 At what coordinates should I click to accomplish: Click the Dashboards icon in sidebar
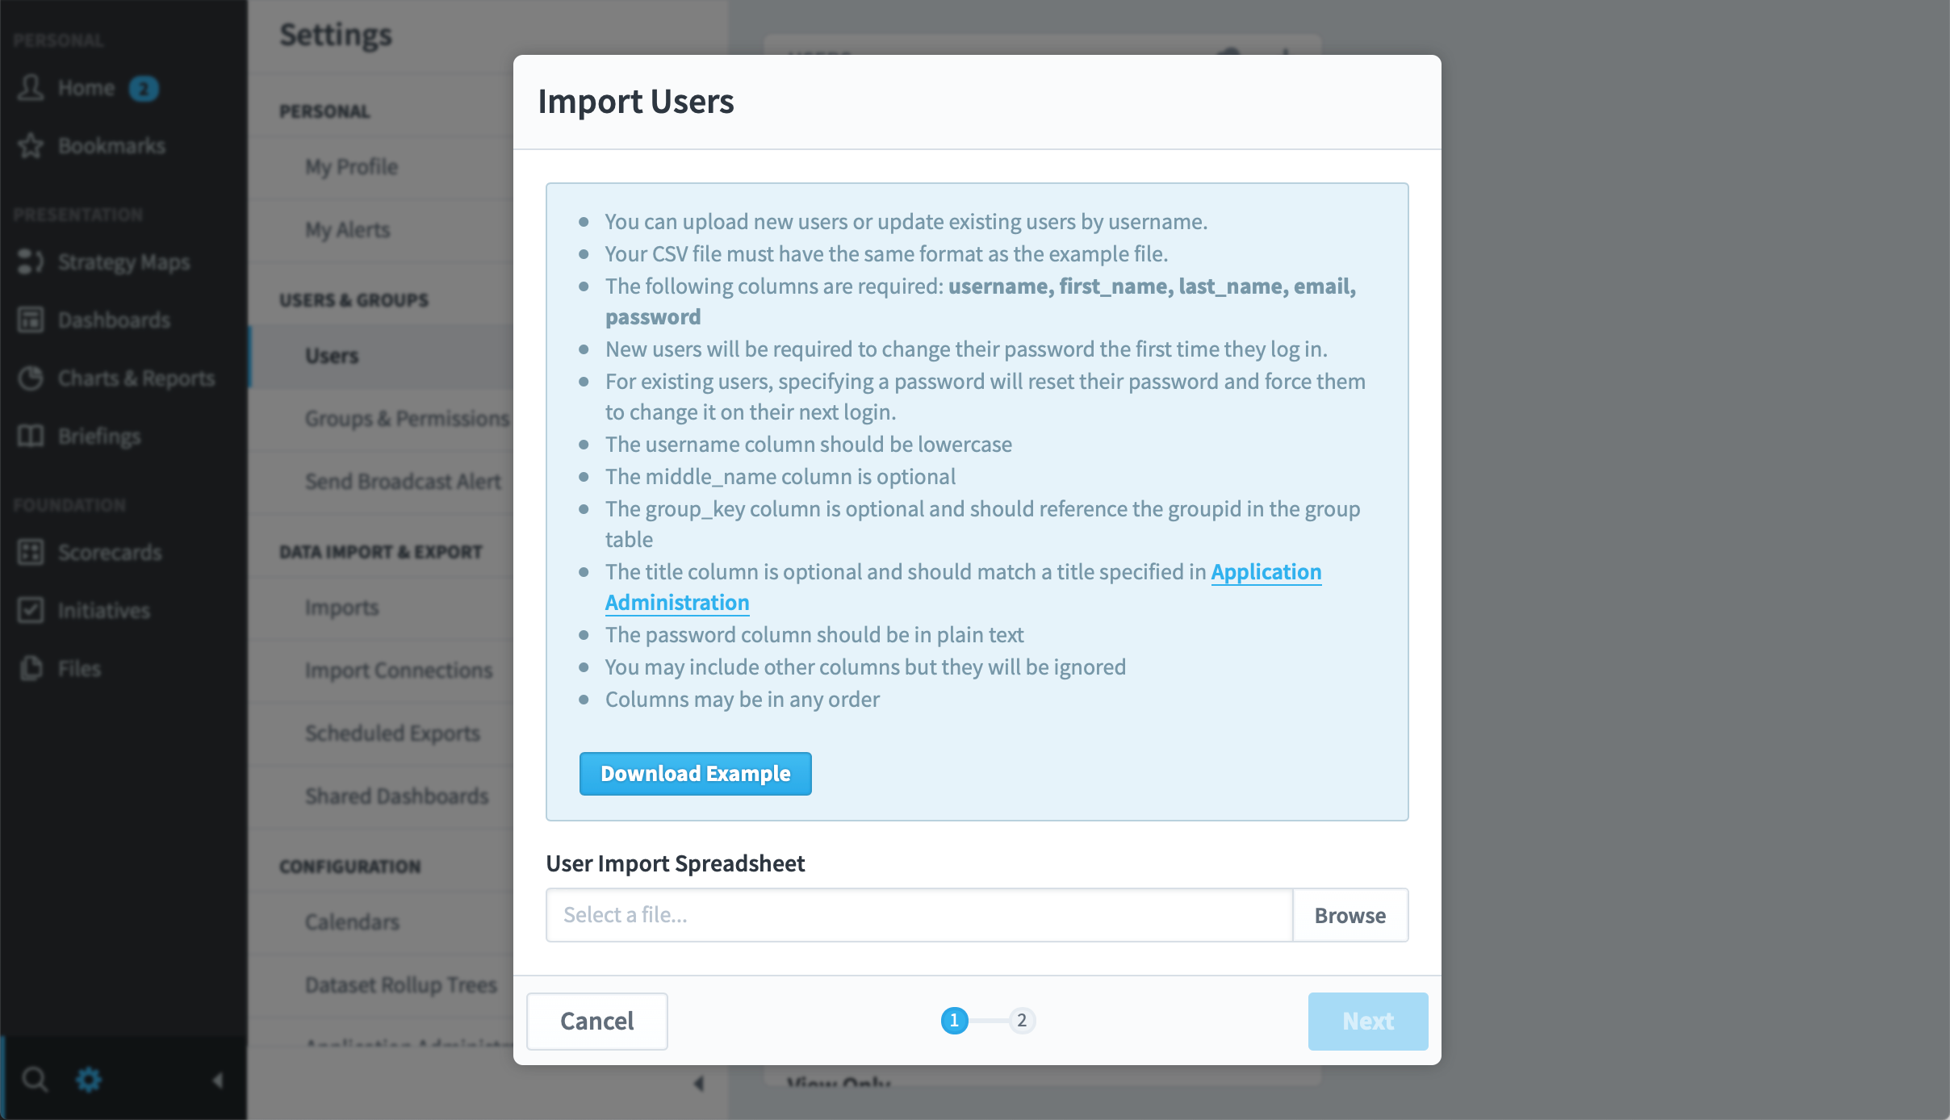coord(31,320)
